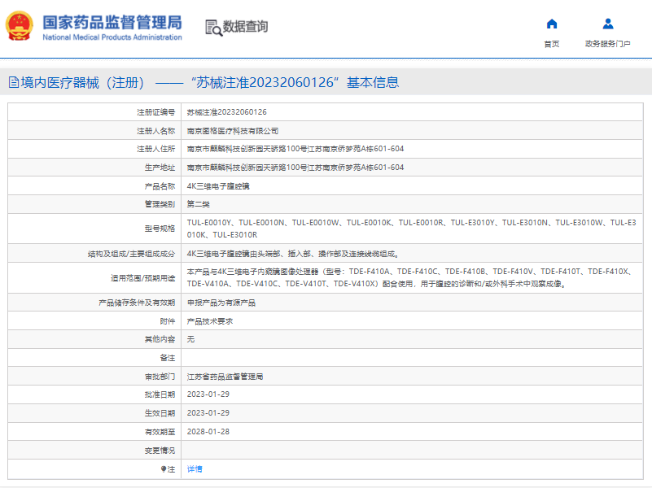Click the 生产地址 address value
The image size is (652, 488).
(295, 168)
